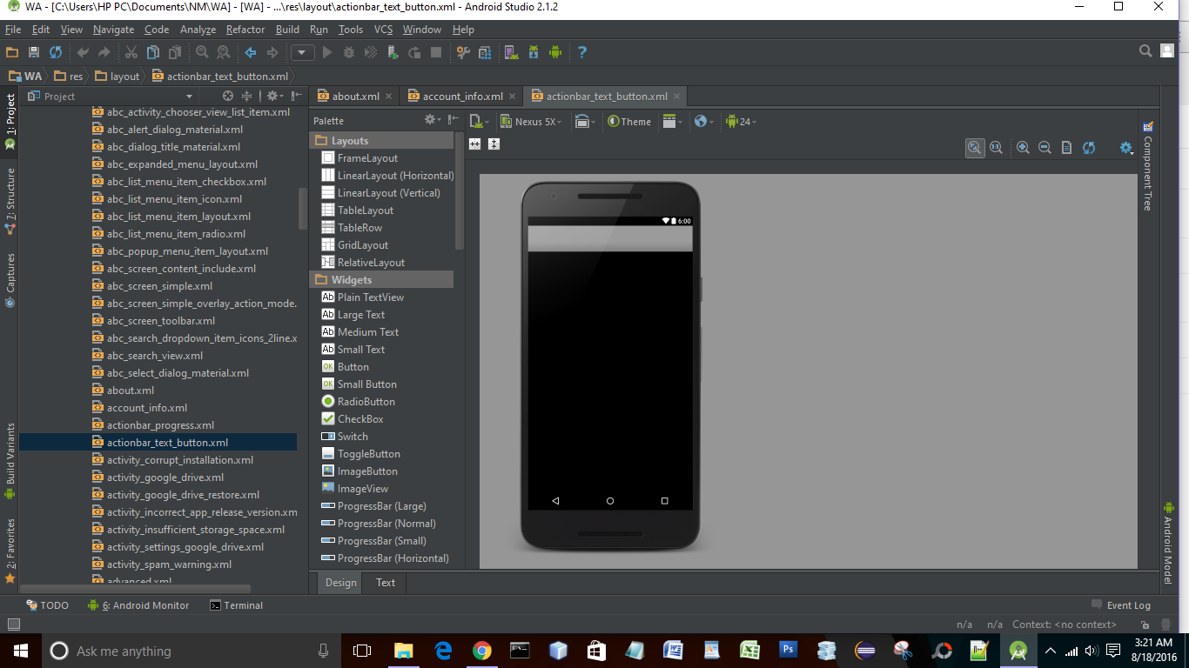Select the RadioButton widget in the Palette
1189x668 pixels.
[x=366, y=401]
